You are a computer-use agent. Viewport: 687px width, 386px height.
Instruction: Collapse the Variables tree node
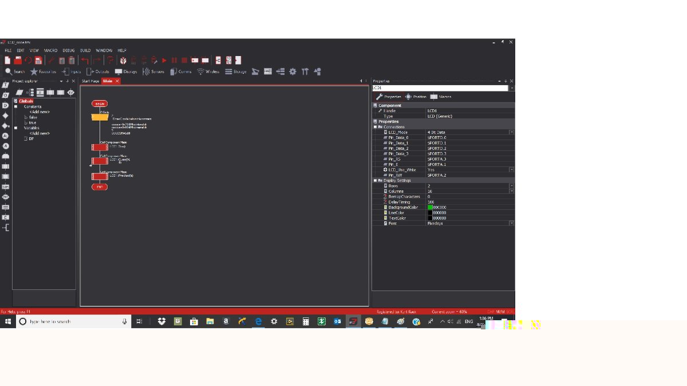[x=16, y=128]
